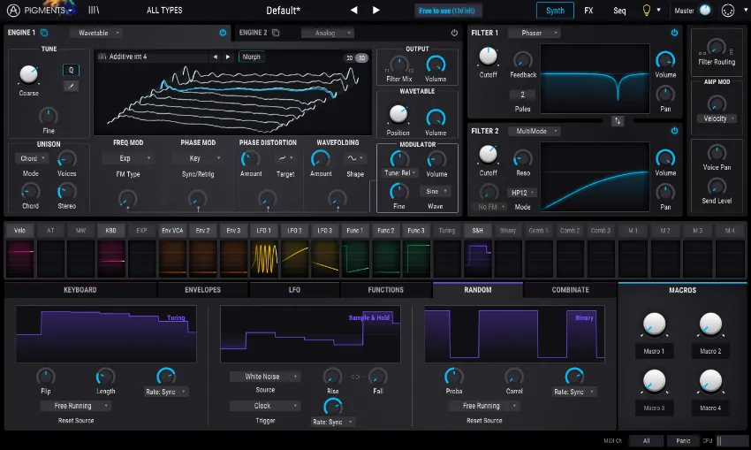
Task: Click the Q tune quantize button
Action: [x=71, y=70]
